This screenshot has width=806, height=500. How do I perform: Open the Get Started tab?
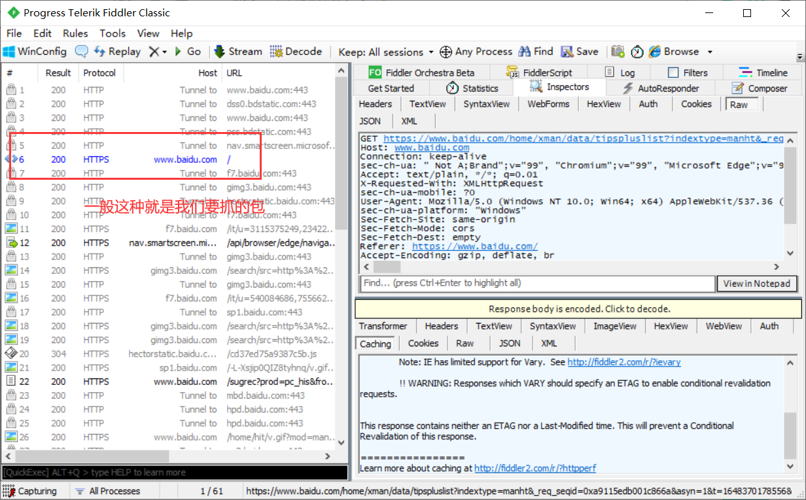pos(391,88)
